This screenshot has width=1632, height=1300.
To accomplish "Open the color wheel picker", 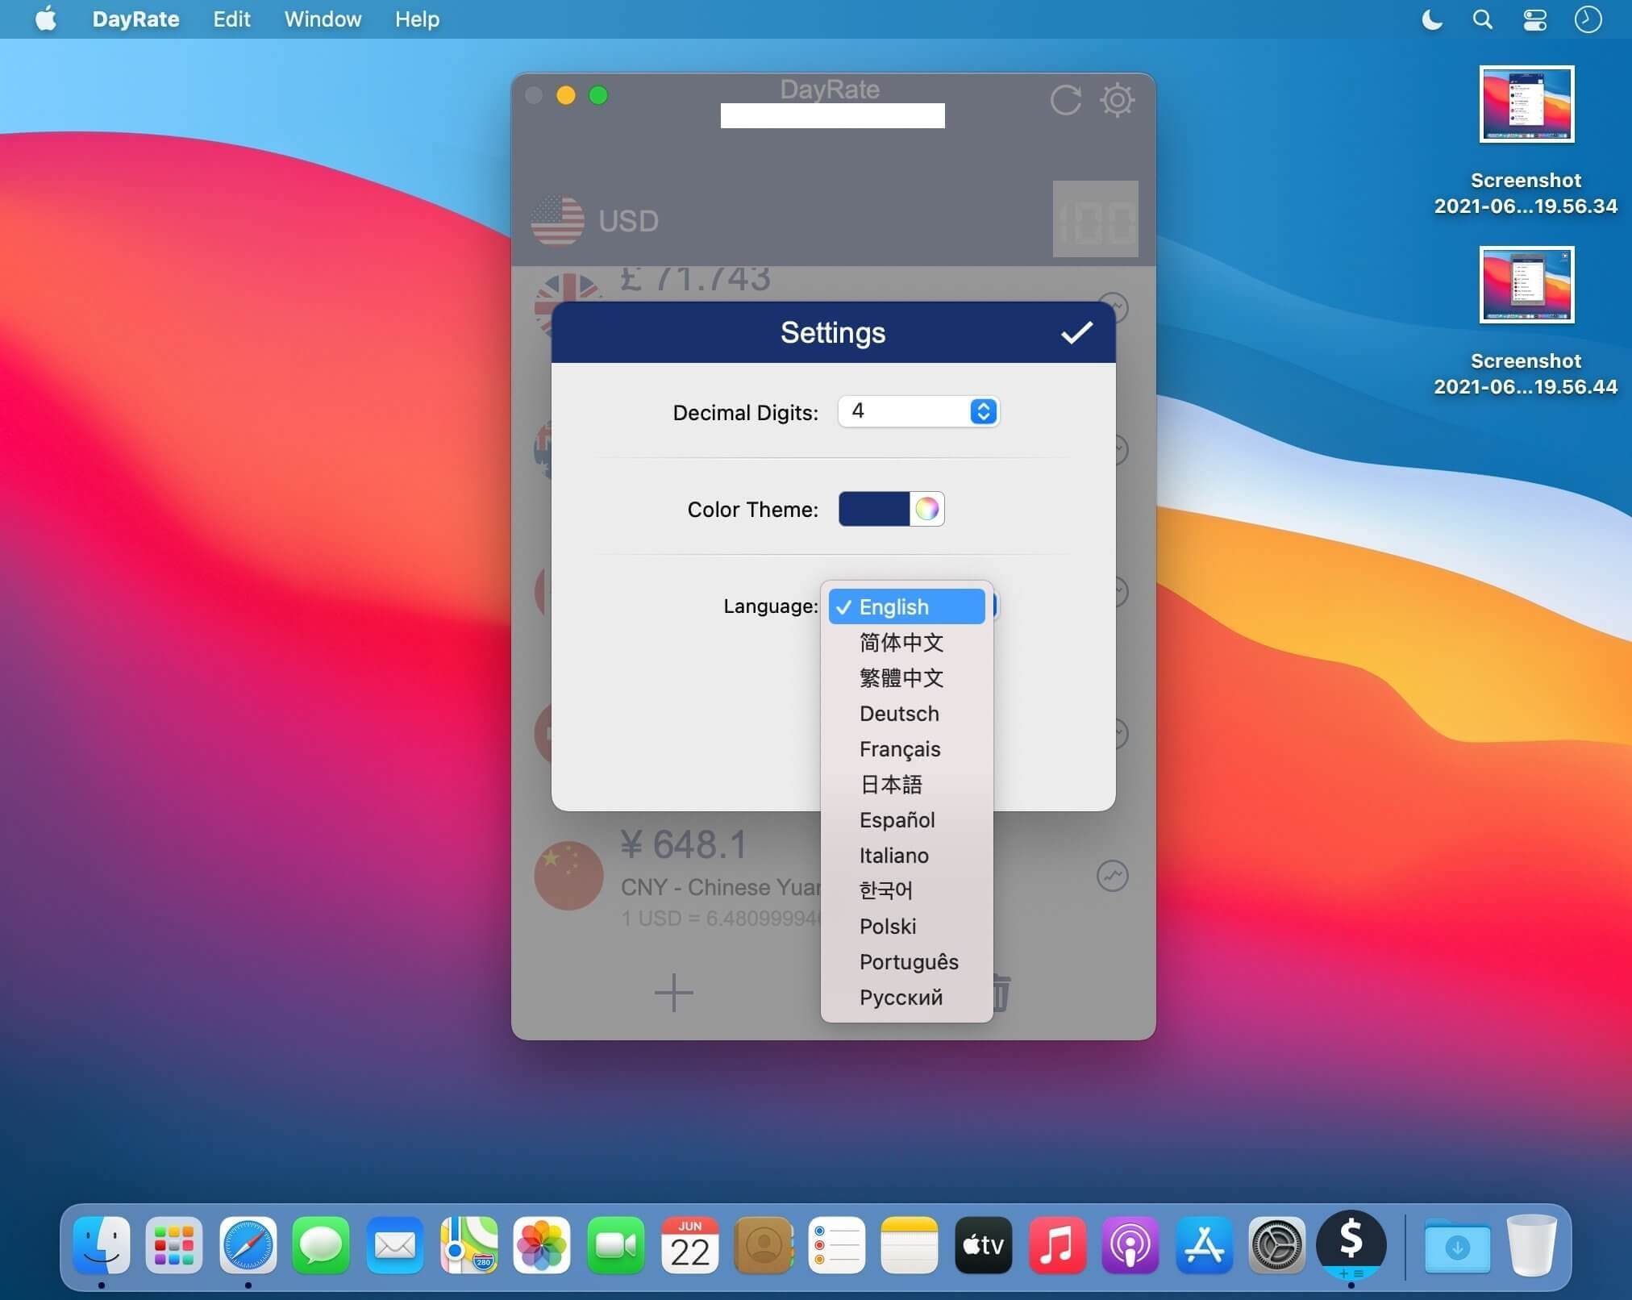I will coord(927,509).
